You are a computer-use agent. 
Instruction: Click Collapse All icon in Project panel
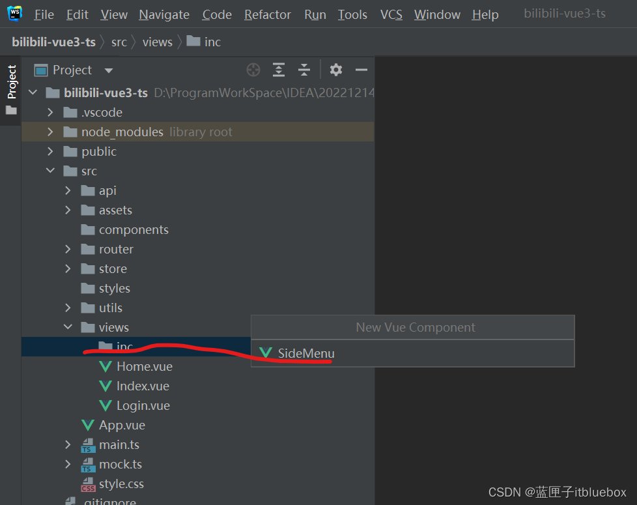[x=304, y=70]
